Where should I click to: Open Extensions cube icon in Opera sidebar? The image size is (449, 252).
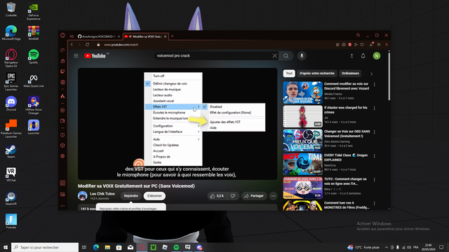click(62, 146)
